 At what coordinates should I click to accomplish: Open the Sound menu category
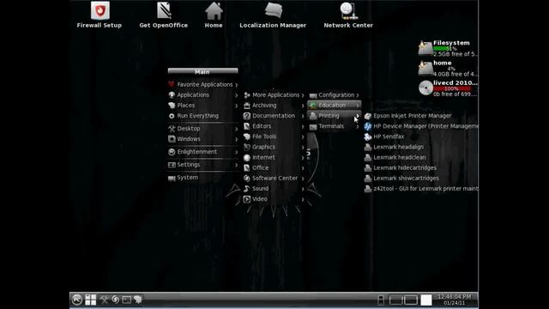(274, 189)
